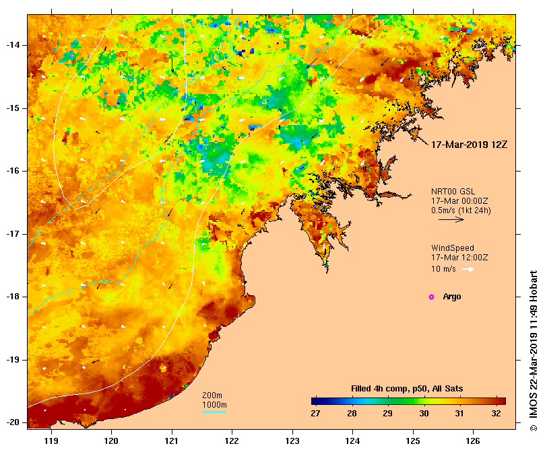Click the '17-Mar-2019 12Z' date label
The width and height of the screenshot is (545, 452).
click(469, 145)
